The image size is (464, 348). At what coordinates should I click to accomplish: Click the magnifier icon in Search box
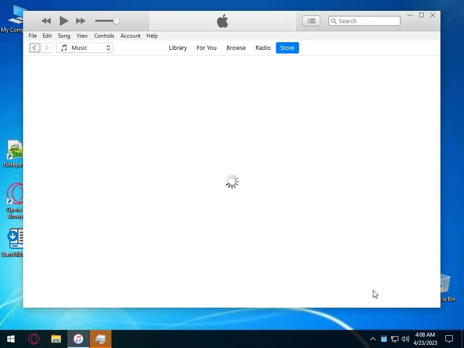pyautogui.click(x=334, y=21)
